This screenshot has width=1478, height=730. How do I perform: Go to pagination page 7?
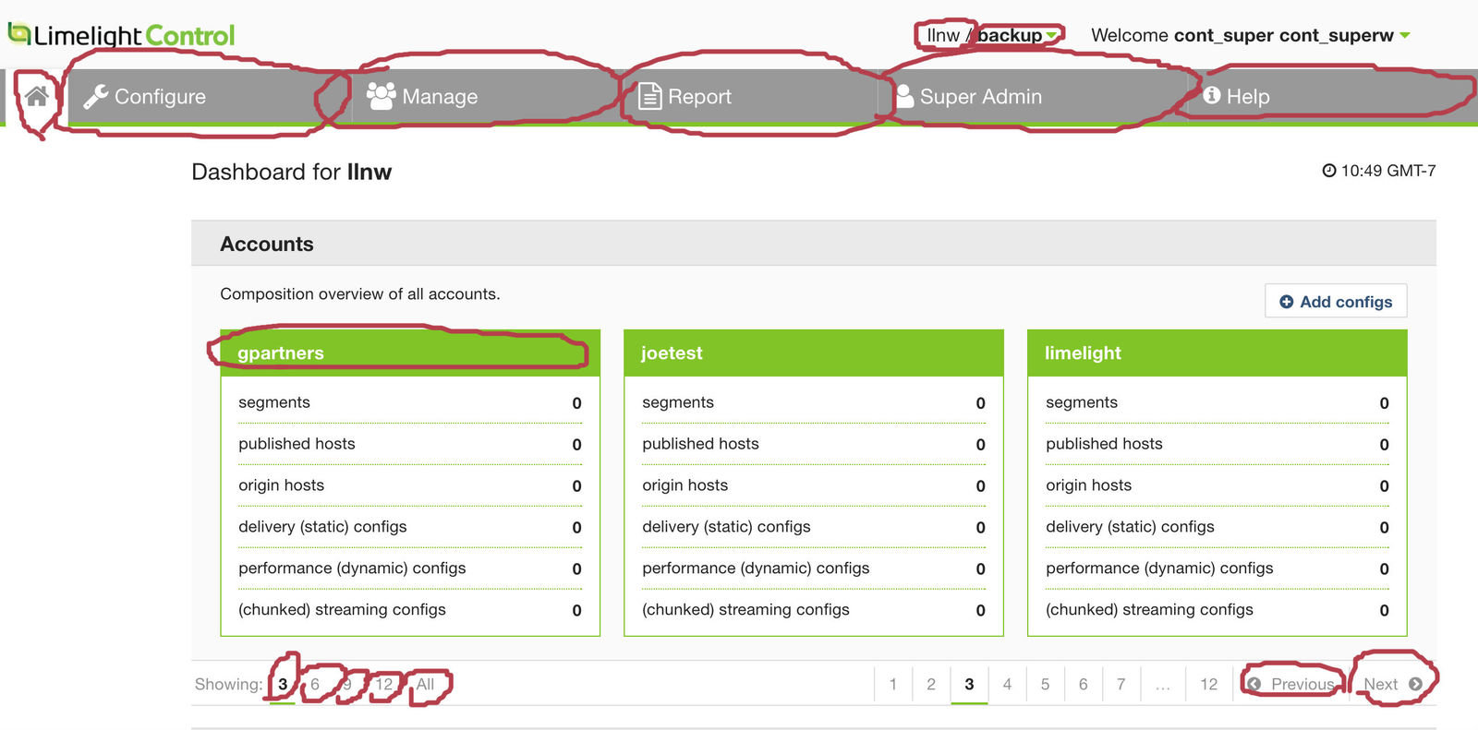[x=1121, y=684]
